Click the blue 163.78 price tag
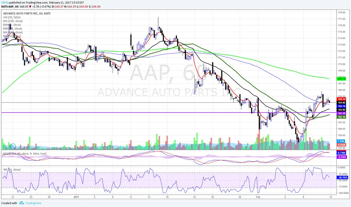 (341, 106)
